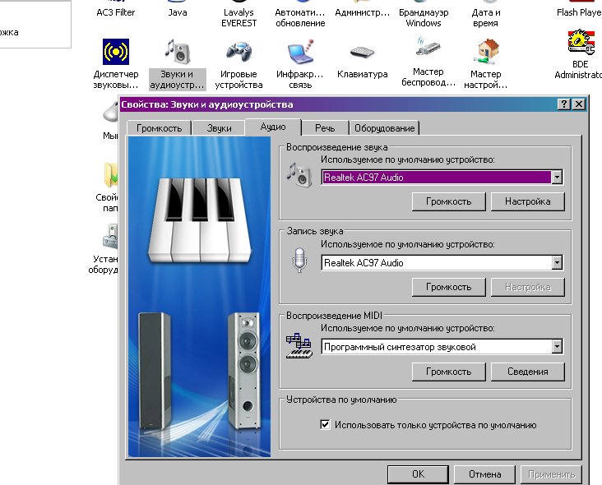The height and width of the screenshot is (485, 602).
Task: Click Настройка button under sound playback
Action: pos(527,201)
